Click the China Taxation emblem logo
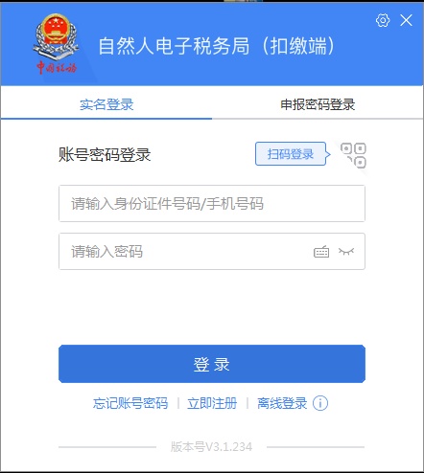 pos(56,44)
